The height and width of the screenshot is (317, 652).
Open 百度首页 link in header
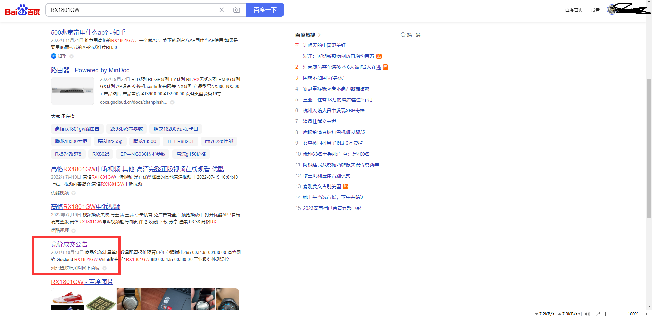pyautogui.click(x=574, y=10)
